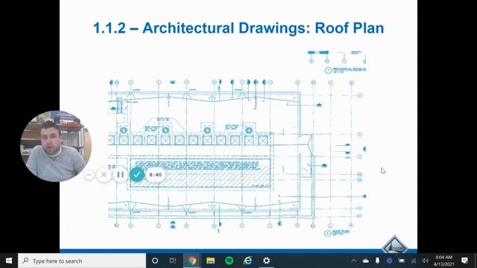Viewport: 477px width, 268px height.
Task: Open Task View on the taskbar
Action: [x=173, y=261]
